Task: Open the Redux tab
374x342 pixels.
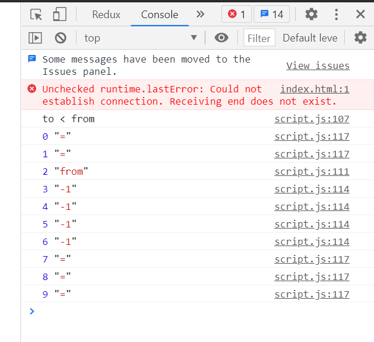Action: click(106, 15)
